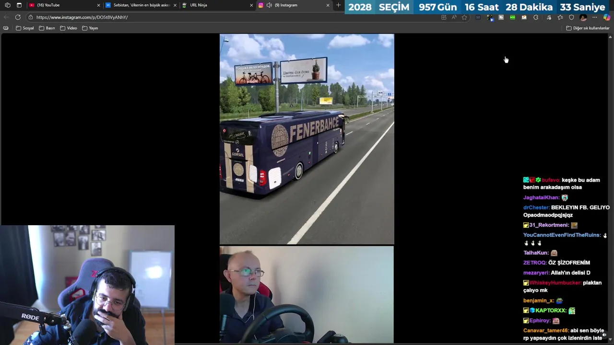Viewport: 614px width, 345px height.
Task: Expand the Yayın bookmarks folder
Action: (x=90, y=28)
